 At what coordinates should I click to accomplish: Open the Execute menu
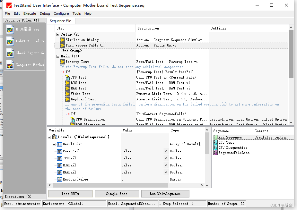(30, 13)
